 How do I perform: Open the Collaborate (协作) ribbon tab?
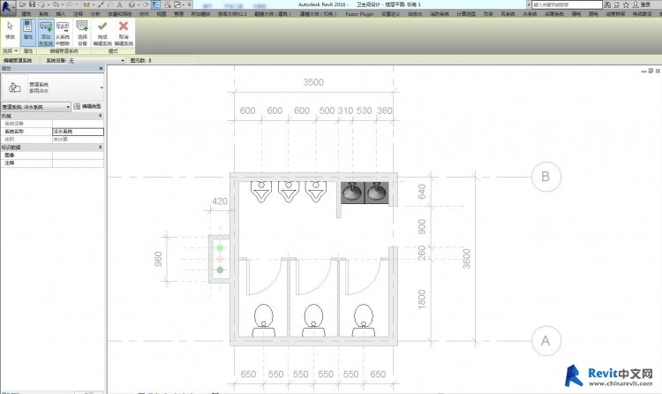click(x=144, y=14)
